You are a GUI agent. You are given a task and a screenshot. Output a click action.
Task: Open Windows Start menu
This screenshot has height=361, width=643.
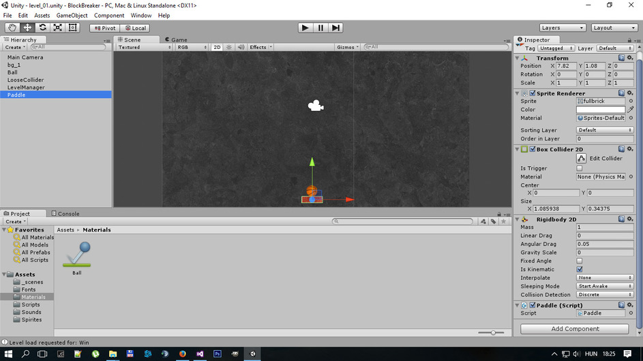8,354
